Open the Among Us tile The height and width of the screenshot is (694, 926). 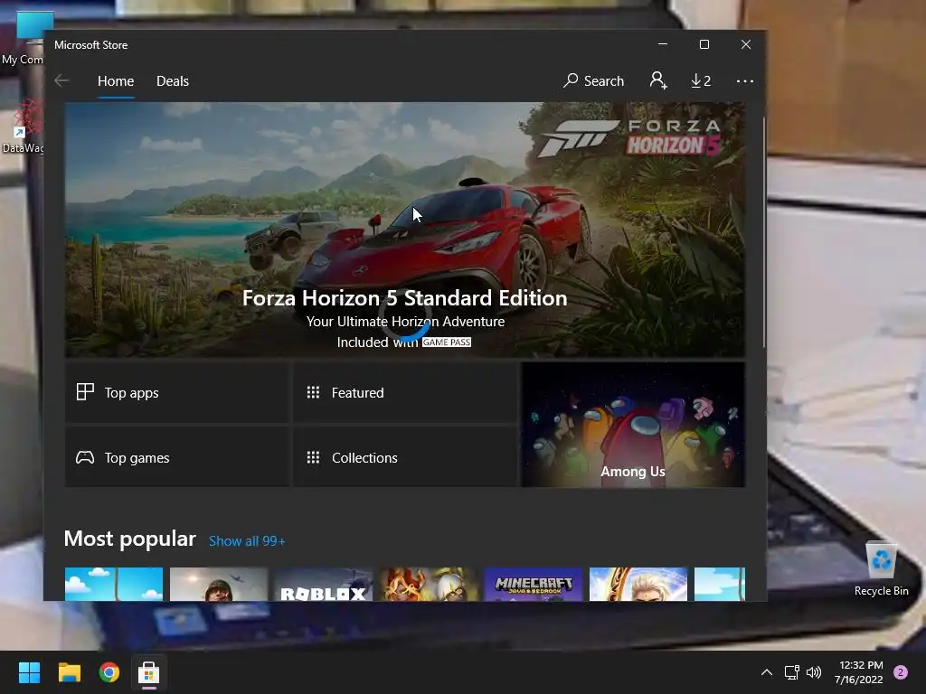[633, 425]
